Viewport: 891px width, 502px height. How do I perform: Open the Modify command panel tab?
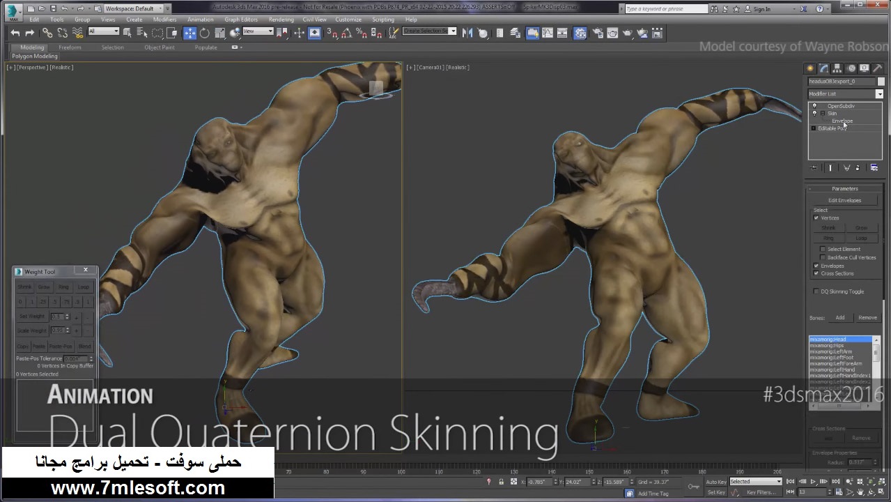coord(823,68)
